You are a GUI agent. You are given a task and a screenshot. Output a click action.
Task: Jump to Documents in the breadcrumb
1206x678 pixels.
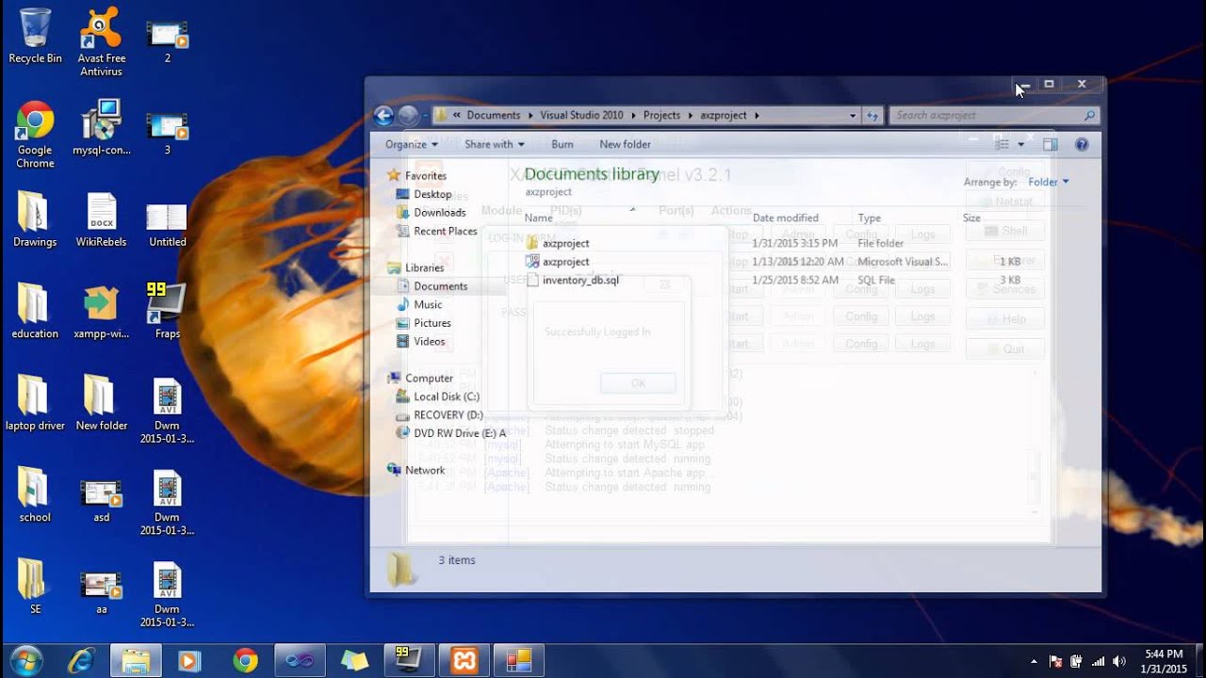coord(493,115)
